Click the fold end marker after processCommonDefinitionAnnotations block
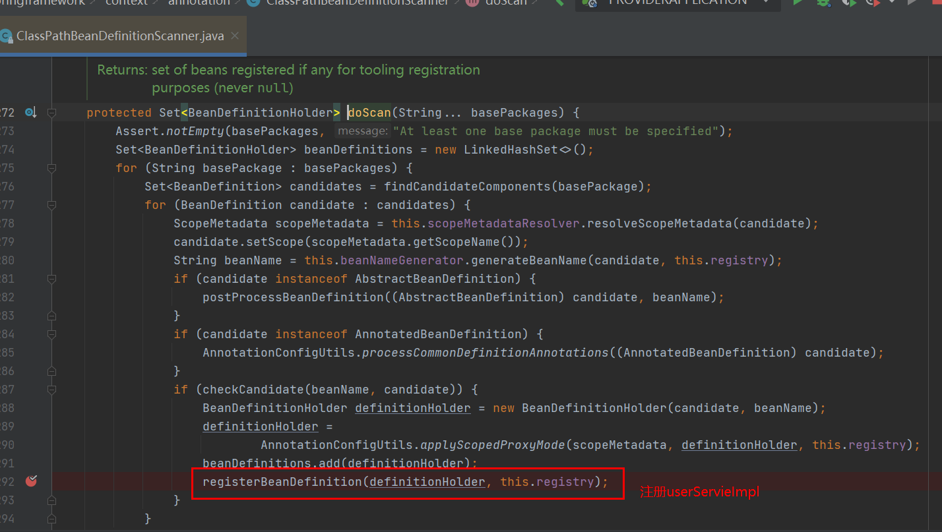 [x=51, y=371]
